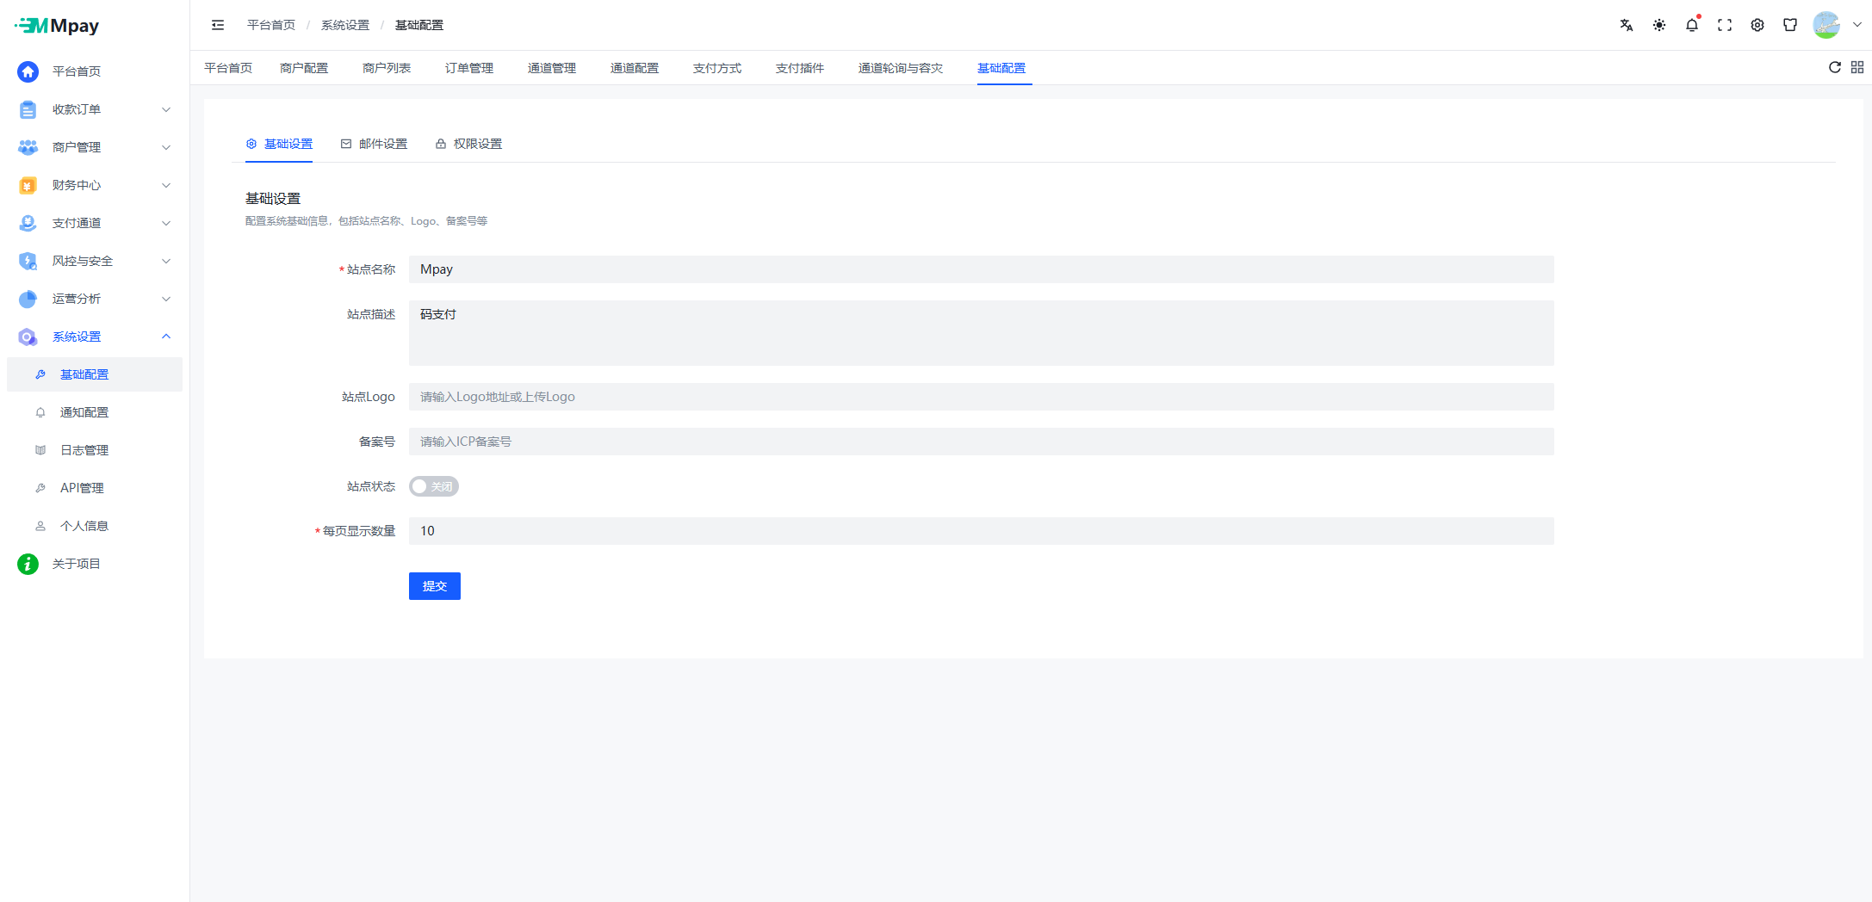Viewport: 1872px width, 902px height.
Task: Open 通知配置 in the sidebar
Action: [84, 412]
